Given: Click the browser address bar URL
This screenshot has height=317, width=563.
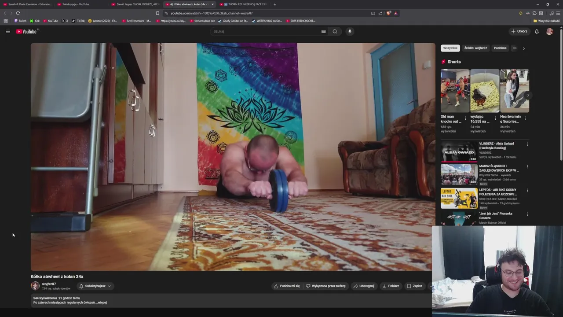Looking at the screenshot, I should pos(212,13).
